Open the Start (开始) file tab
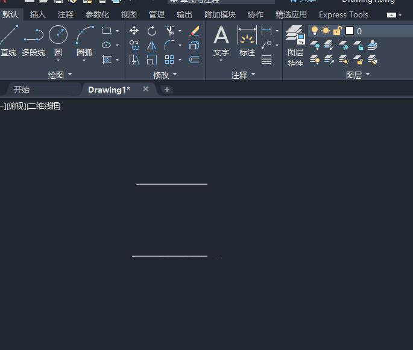 point(42,90)
